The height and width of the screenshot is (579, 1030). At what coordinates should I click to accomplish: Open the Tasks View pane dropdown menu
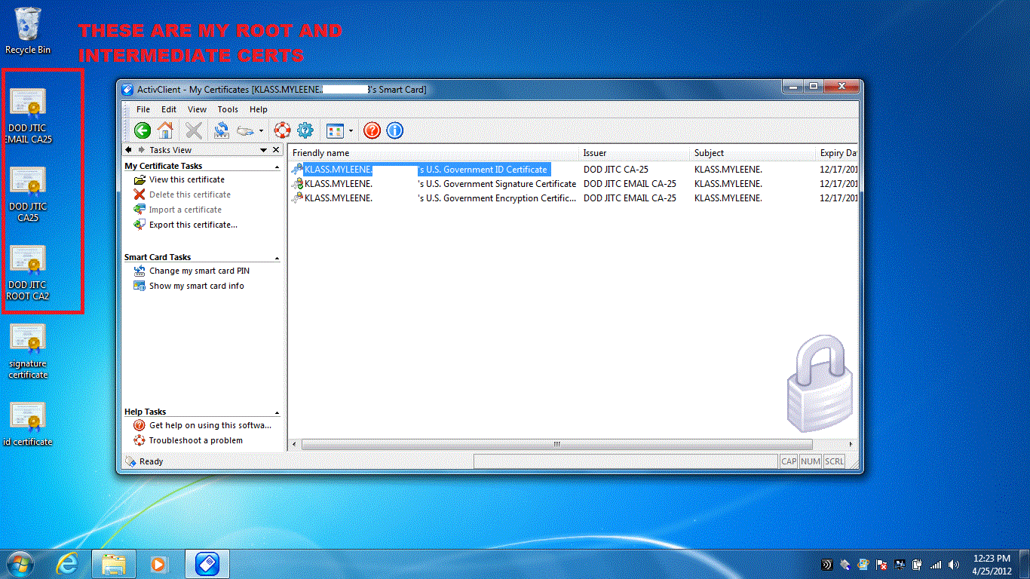[263, 150]
